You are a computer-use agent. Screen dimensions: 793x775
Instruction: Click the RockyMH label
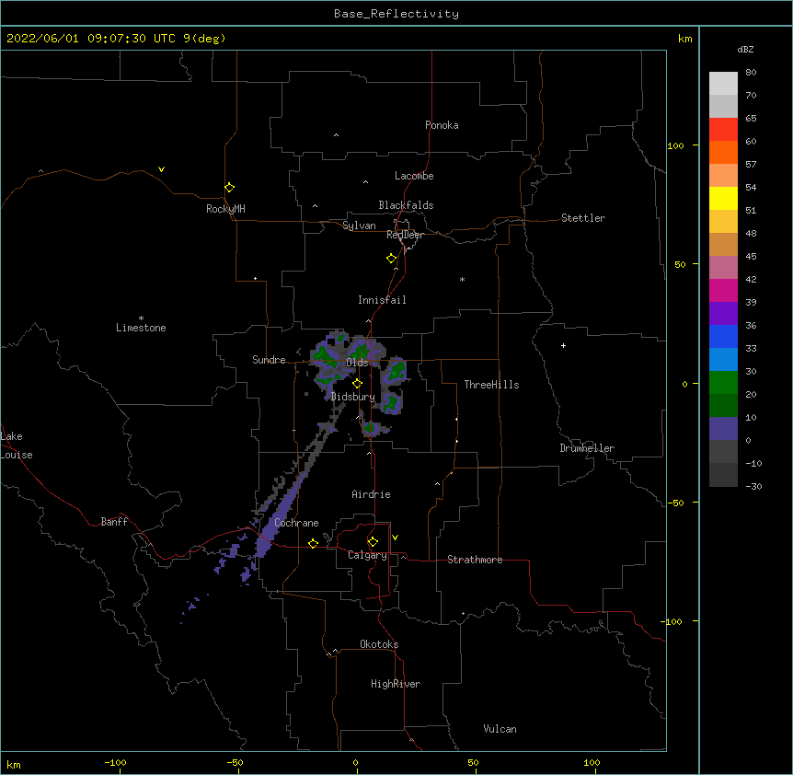[x=225, y=209]
